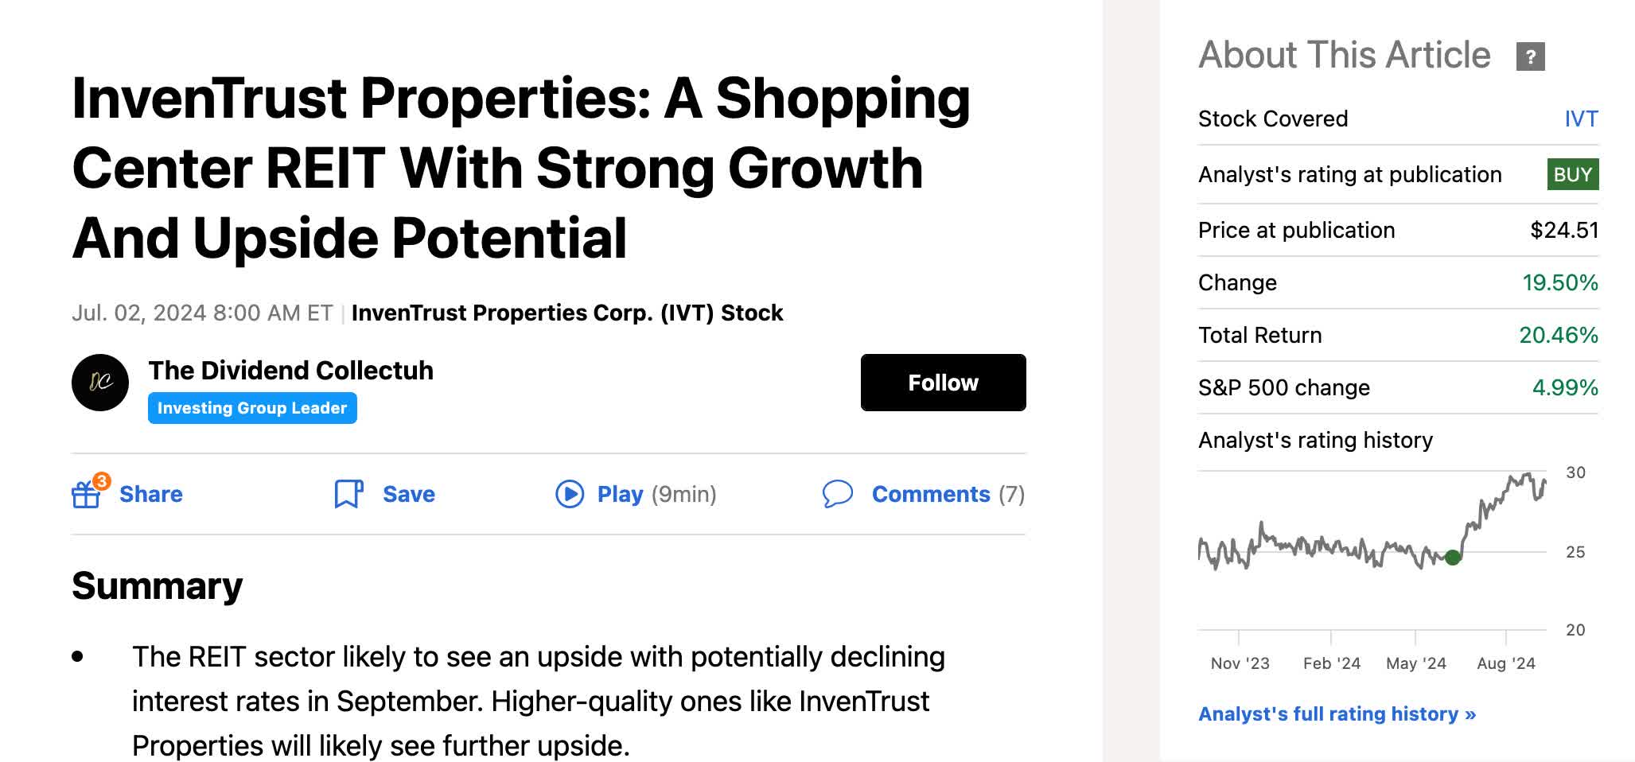Click the Investing Group Leader badge

(x=252, y=408)
